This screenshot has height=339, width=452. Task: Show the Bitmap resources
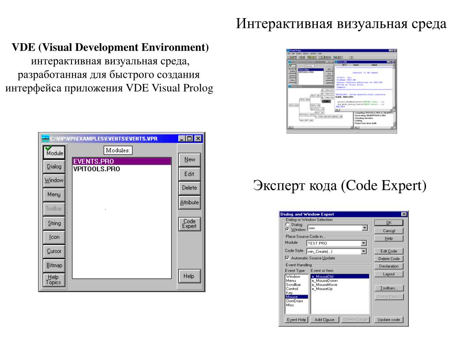coord(54,265)
